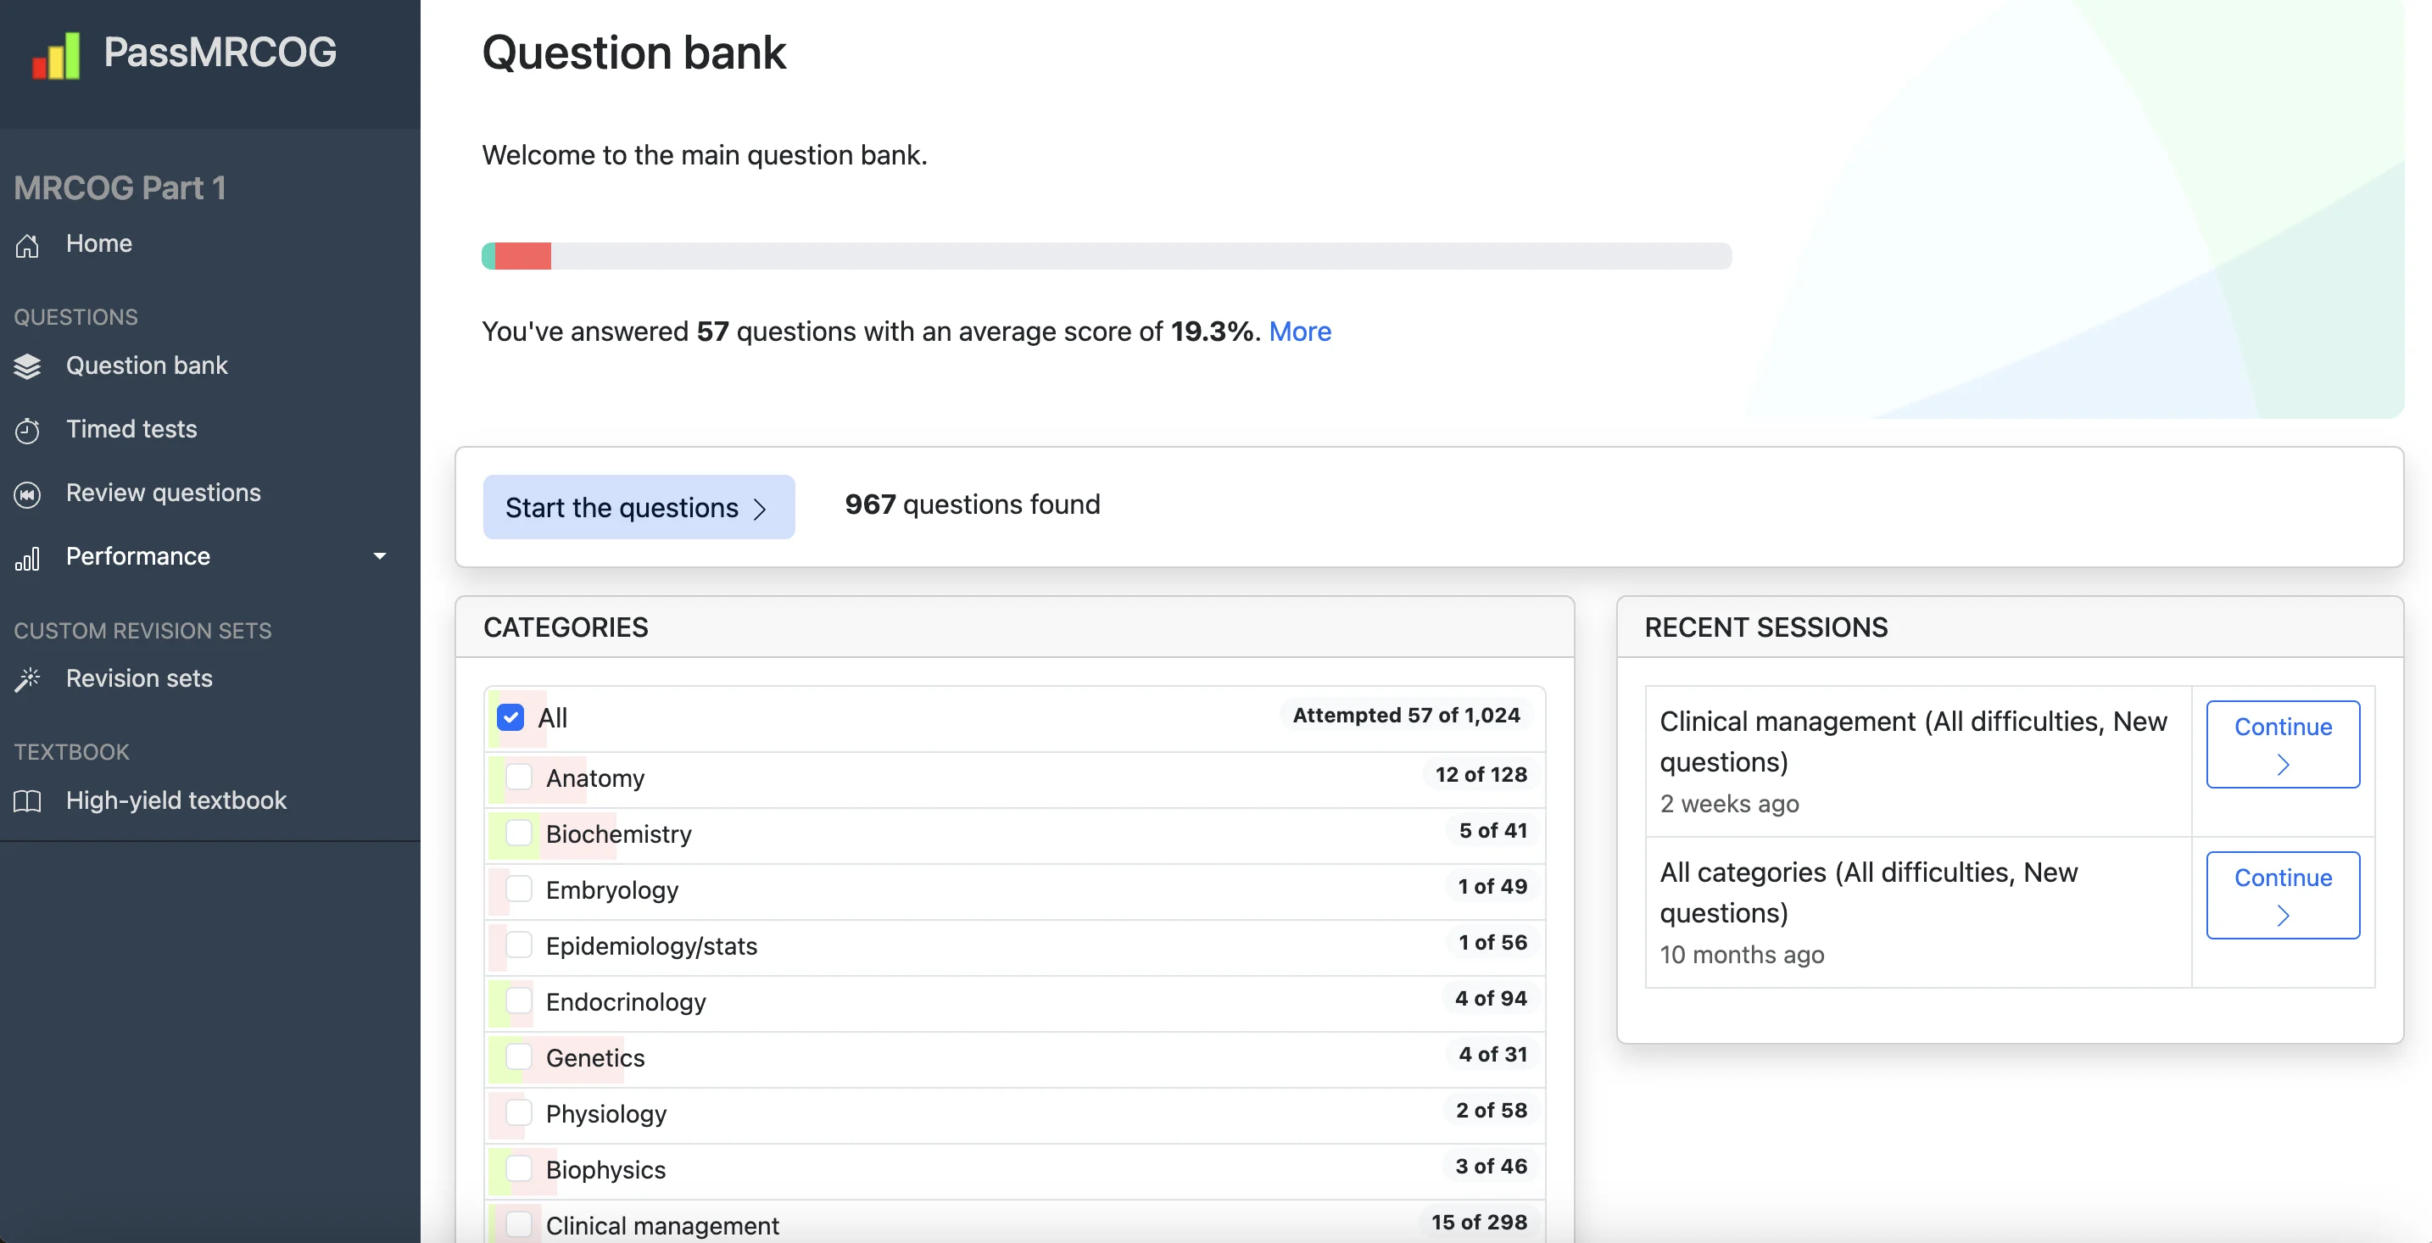
Task: Click the Timed tests stopwatch icon
Action: pyautogui.click(x=27, y=431)
